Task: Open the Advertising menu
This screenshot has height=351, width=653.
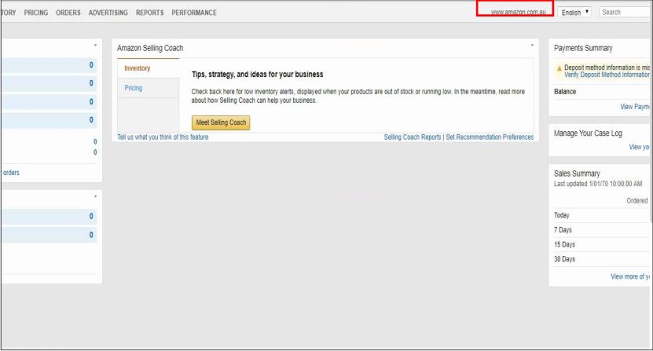Action: click(x=108, y=13)
